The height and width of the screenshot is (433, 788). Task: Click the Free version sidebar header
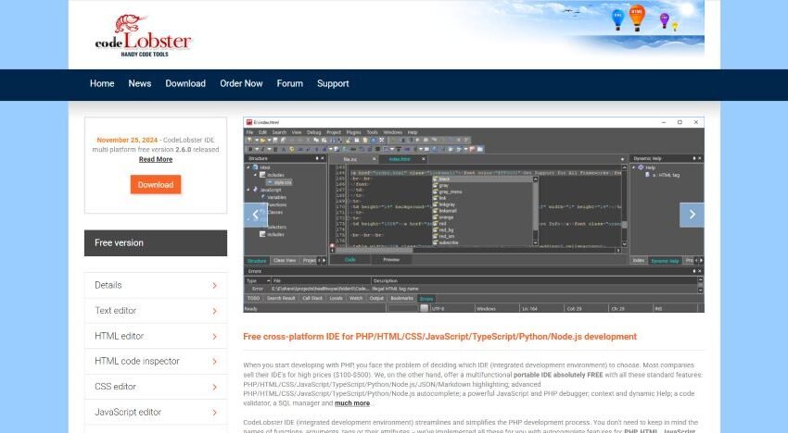tap(156, 242)
